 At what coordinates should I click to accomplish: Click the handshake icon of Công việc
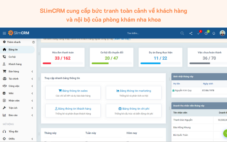[x=5, y=86]
